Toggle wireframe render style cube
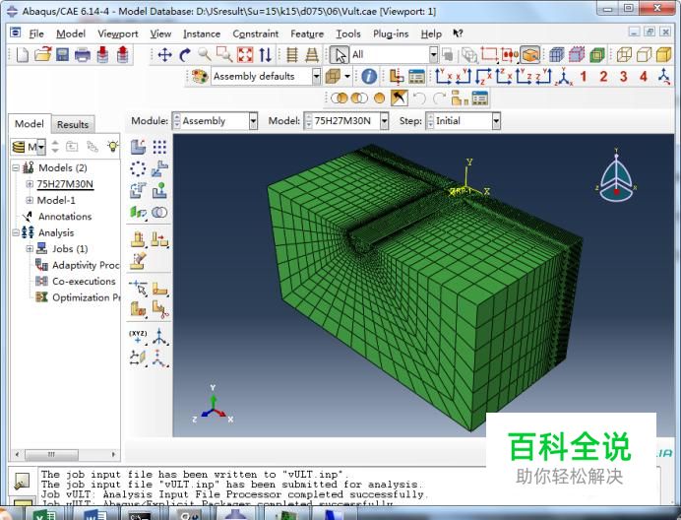The height and width of the screenshot is (520, 681). (624, 55)
